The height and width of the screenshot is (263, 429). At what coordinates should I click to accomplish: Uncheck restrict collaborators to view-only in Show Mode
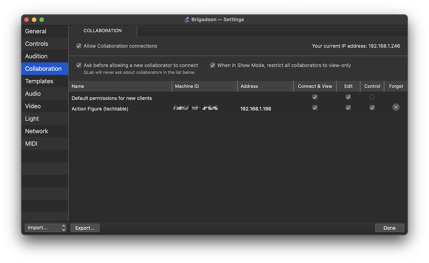(213, 65)
